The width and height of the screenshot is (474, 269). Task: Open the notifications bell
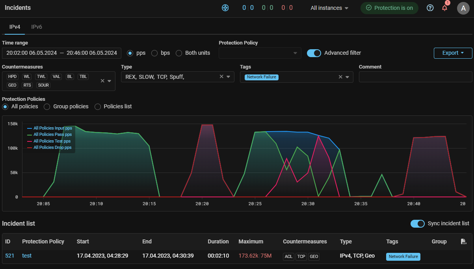444,8
